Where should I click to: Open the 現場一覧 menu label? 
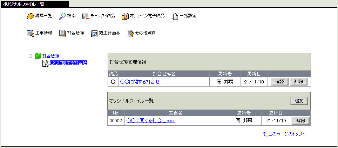[x=44, y=16]
